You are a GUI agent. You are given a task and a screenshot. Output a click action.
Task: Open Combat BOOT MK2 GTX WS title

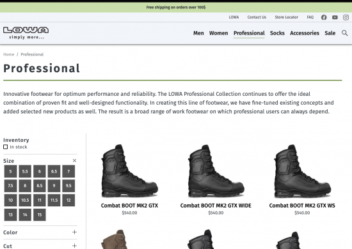tap(302, 206)
